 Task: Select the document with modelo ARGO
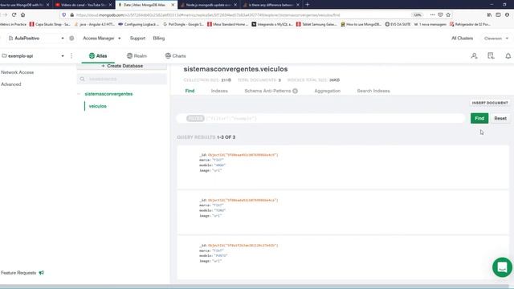pyautogui.click(x=343, y=167)
